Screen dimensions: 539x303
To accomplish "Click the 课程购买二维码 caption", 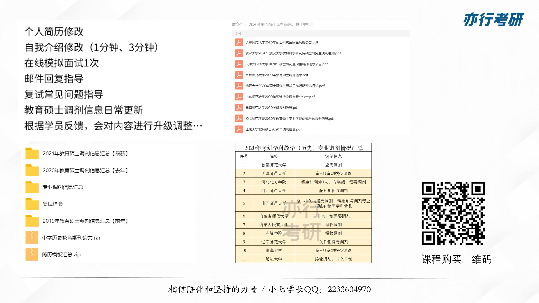I will (456, 259).
